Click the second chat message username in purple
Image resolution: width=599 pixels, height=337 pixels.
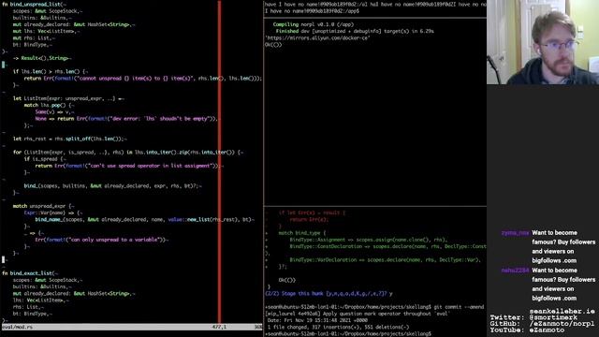515,271
